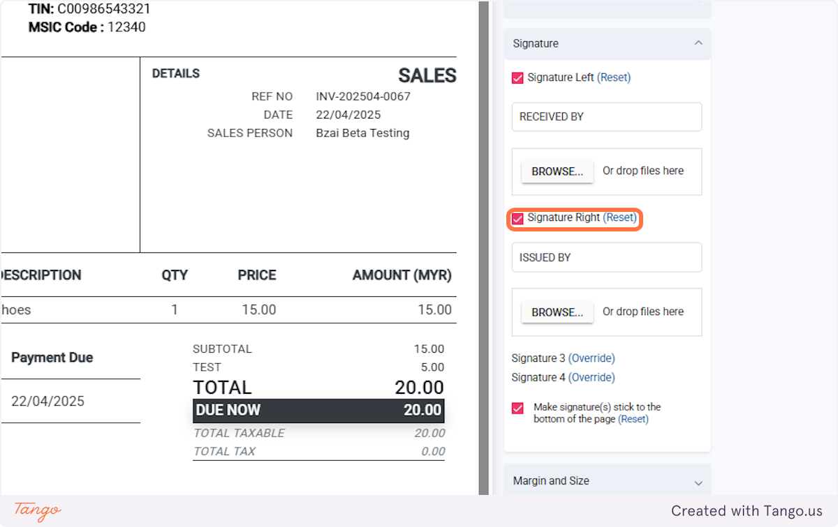Viewport: 838px width, 527px height.
Task: Reset the stick-to-bottom signature option
Action: pyautogui.click(x=633, y=419)
